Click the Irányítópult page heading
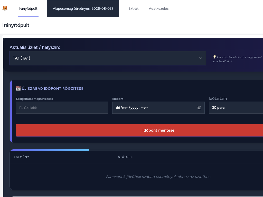The width and height of the screenshot is (263, 197). tap(16, 25)
